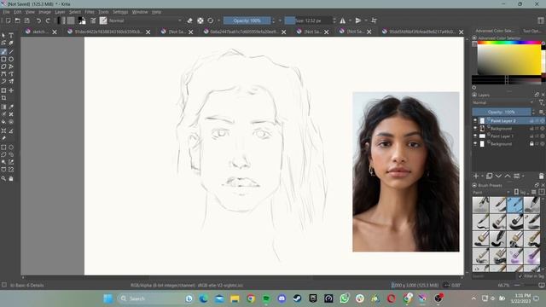Image resolution: width=546 pixels, height=307 pixels.
Task: Click the Open document folder icon
Action: (17, 20)
